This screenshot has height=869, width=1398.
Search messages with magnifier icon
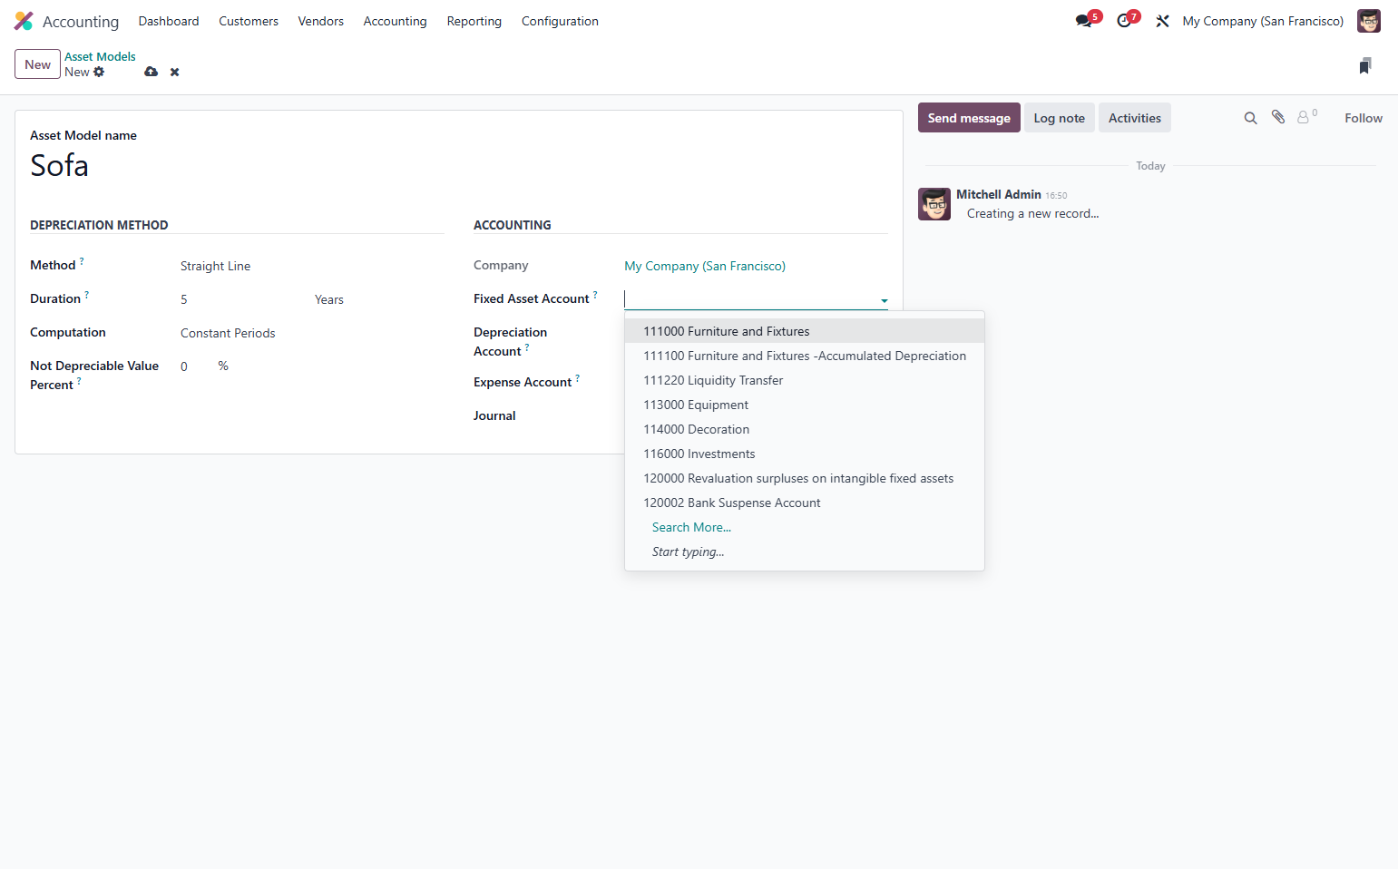coord(1250,118)
